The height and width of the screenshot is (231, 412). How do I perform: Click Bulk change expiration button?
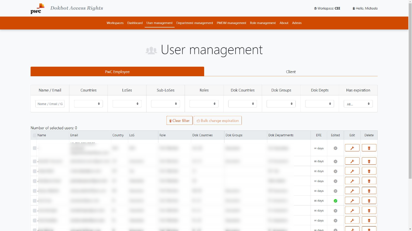click(217, 120)
